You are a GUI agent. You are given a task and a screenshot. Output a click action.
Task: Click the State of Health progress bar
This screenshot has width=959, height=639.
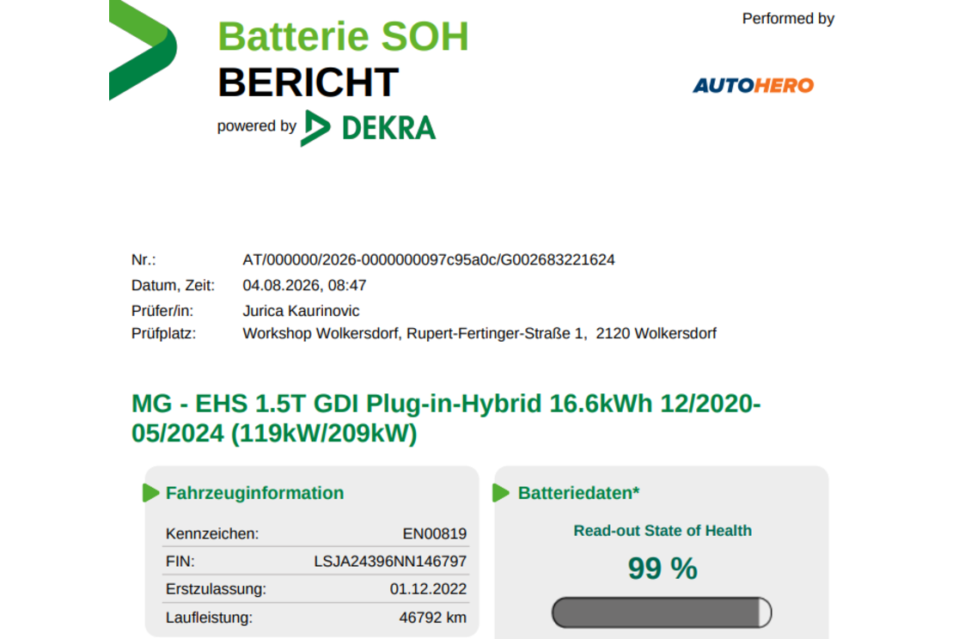662,612
